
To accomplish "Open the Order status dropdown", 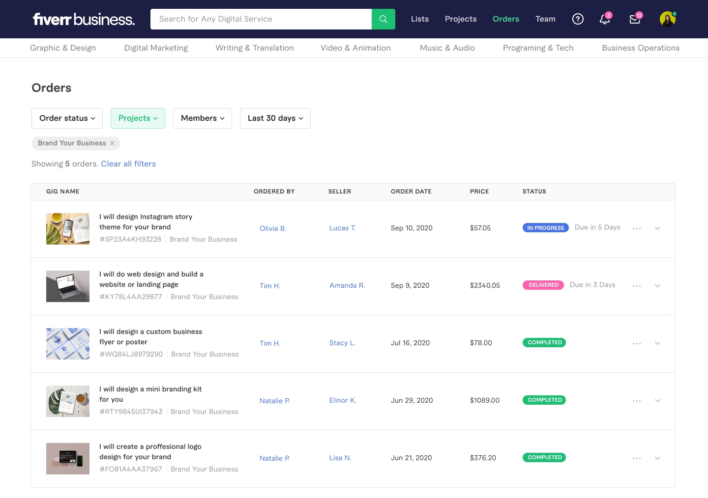I will 67,118.
